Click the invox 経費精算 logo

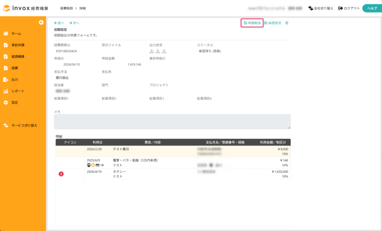(x=26, y=8)
